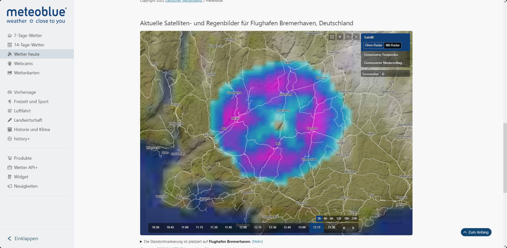Zoom in with the plus map button

[x=340, y=37]
